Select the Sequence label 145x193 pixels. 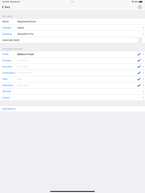(x=7, y=34)
